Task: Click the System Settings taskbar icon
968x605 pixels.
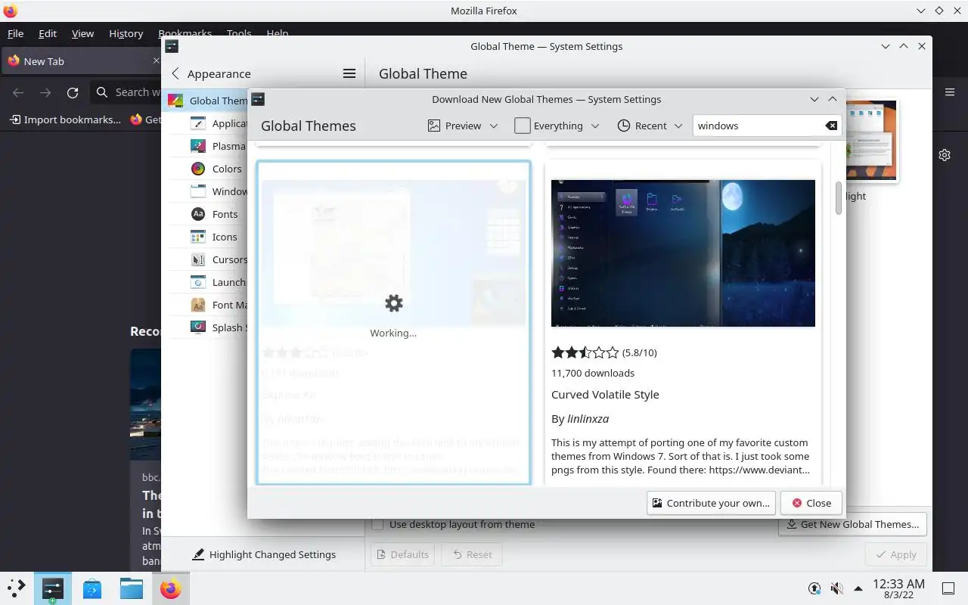Action: [x=53, y=588]
